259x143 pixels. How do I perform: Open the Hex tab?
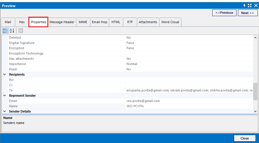(x=22, y=22)
